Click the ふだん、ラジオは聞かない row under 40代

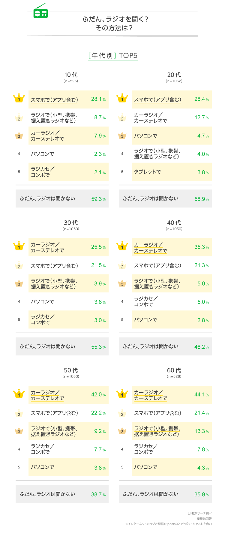(x=165, y=347)
